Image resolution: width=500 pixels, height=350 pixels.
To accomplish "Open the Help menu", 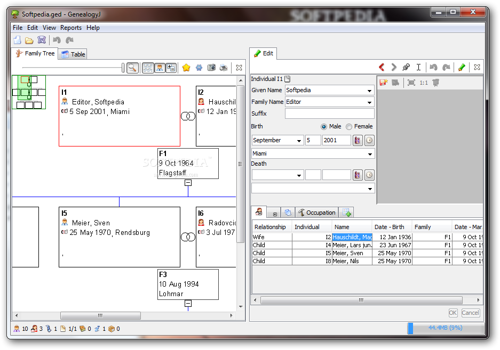I will tap(93, 28).
